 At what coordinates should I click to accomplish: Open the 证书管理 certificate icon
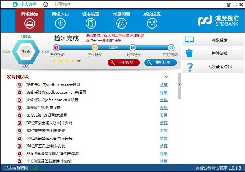pyautogui.click(x=91, y=23)
